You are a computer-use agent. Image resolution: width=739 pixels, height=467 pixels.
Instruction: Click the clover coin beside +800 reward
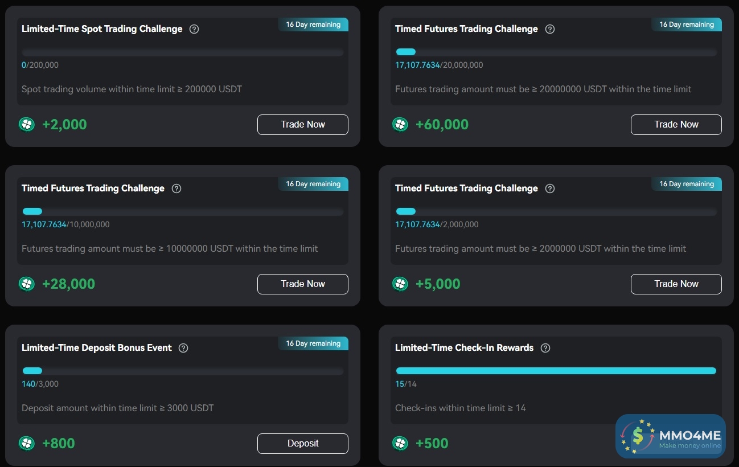(x=27, y=443)
